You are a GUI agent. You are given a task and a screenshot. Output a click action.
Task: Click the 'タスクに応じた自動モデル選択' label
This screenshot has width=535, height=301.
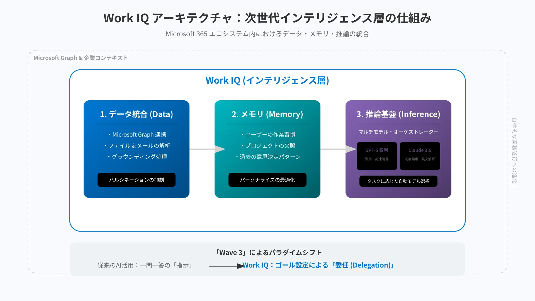tap(398, 181)
